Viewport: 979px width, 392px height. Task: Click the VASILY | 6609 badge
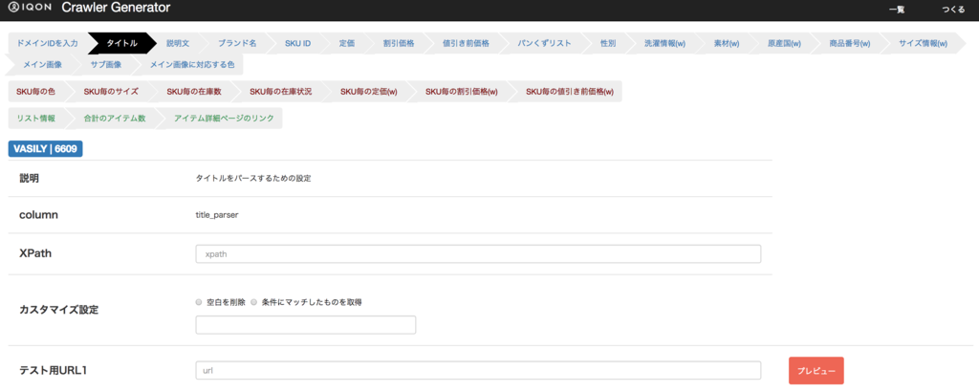(x=45, y=149)
